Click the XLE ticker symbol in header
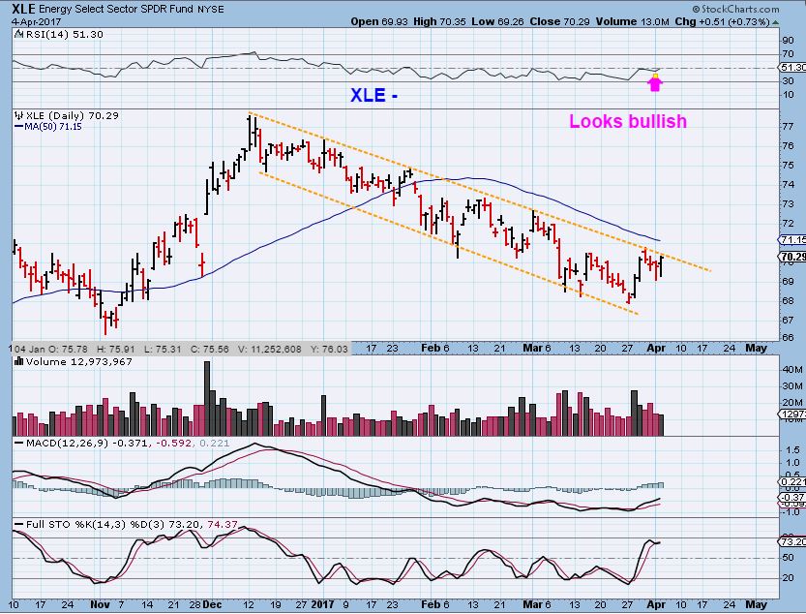Viewport: 806px width, 614px height. click(23, 9)
